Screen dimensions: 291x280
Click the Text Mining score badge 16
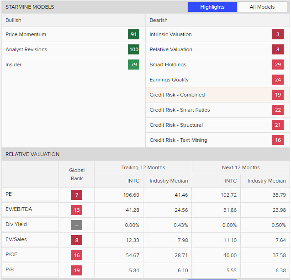coord(278,140)
